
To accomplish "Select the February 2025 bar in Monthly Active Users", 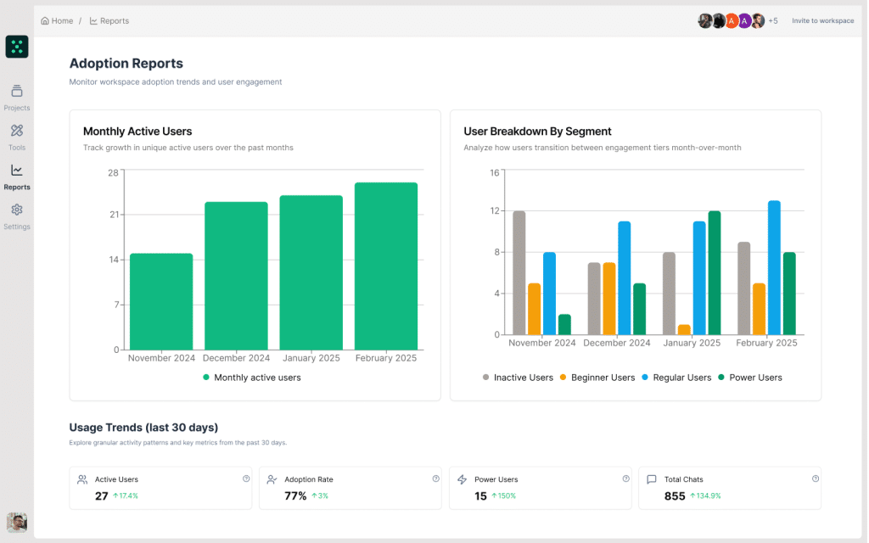I will [385, 264].
